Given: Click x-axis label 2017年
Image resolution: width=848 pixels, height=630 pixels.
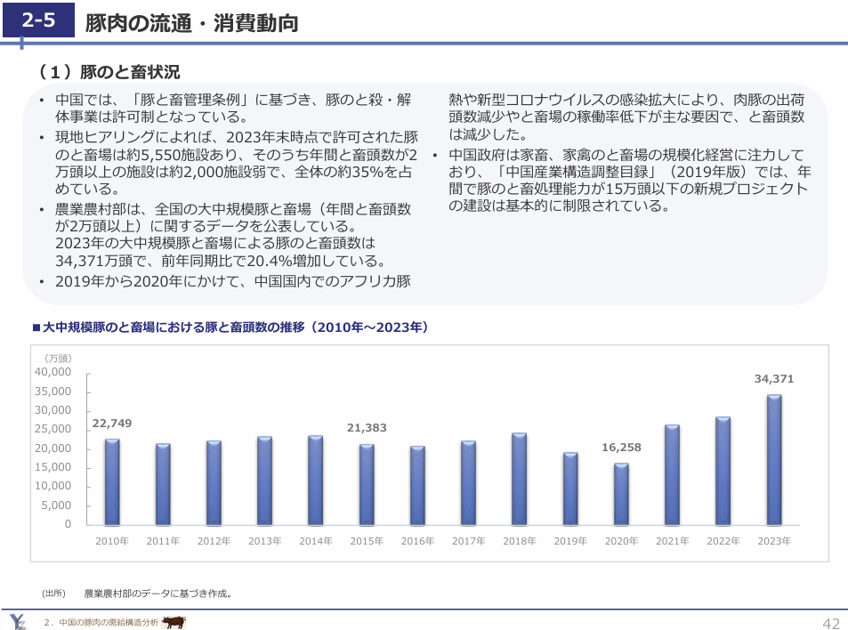Looking at the screenshot, I should pyautogui.click(x=468, y=541).
